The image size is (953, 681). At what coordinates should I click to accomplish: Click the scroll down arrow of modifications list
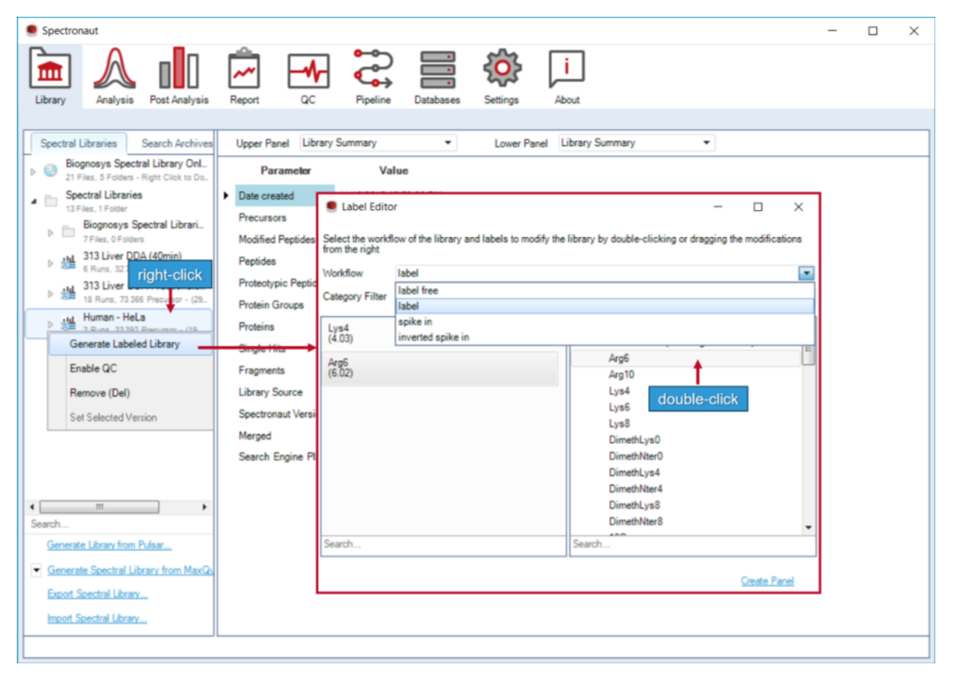808,528
